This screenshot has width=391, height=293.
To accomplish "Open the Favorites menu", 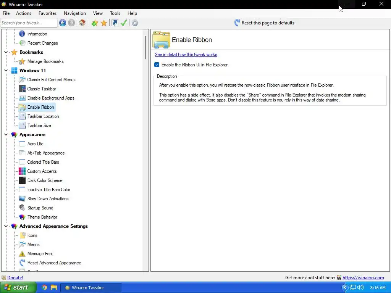I will [x=47, y=13].
